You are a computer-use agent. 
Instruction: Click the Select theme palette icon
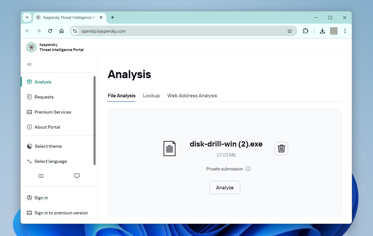pyautogui.click(x=29, y=146)
